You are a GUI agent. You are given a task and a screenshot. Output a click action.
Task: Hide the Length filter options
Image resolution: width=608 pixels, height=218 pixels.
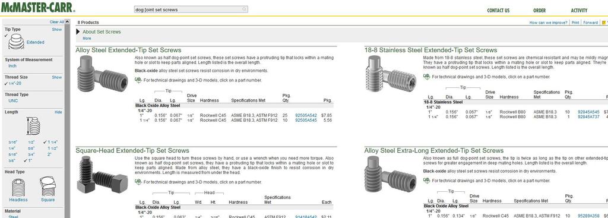click(58, 112)
